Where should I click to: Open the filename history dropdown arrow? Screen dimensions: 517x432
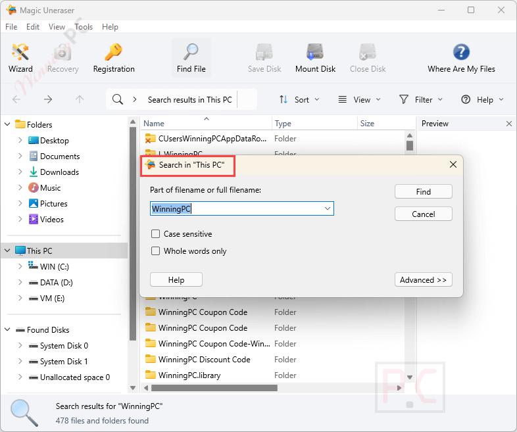point(328,208)
